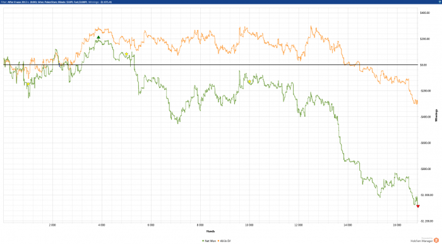The image size is (442, 244).
Task: Click the -$800.00 axis label
Action: pyautogui.click(x=425, y=169)
